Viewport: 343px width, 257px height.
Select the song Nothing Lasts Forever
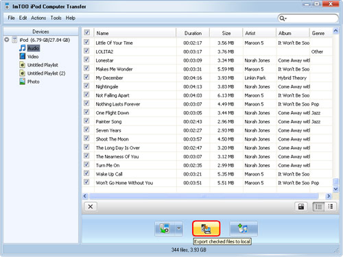point(118,104)
